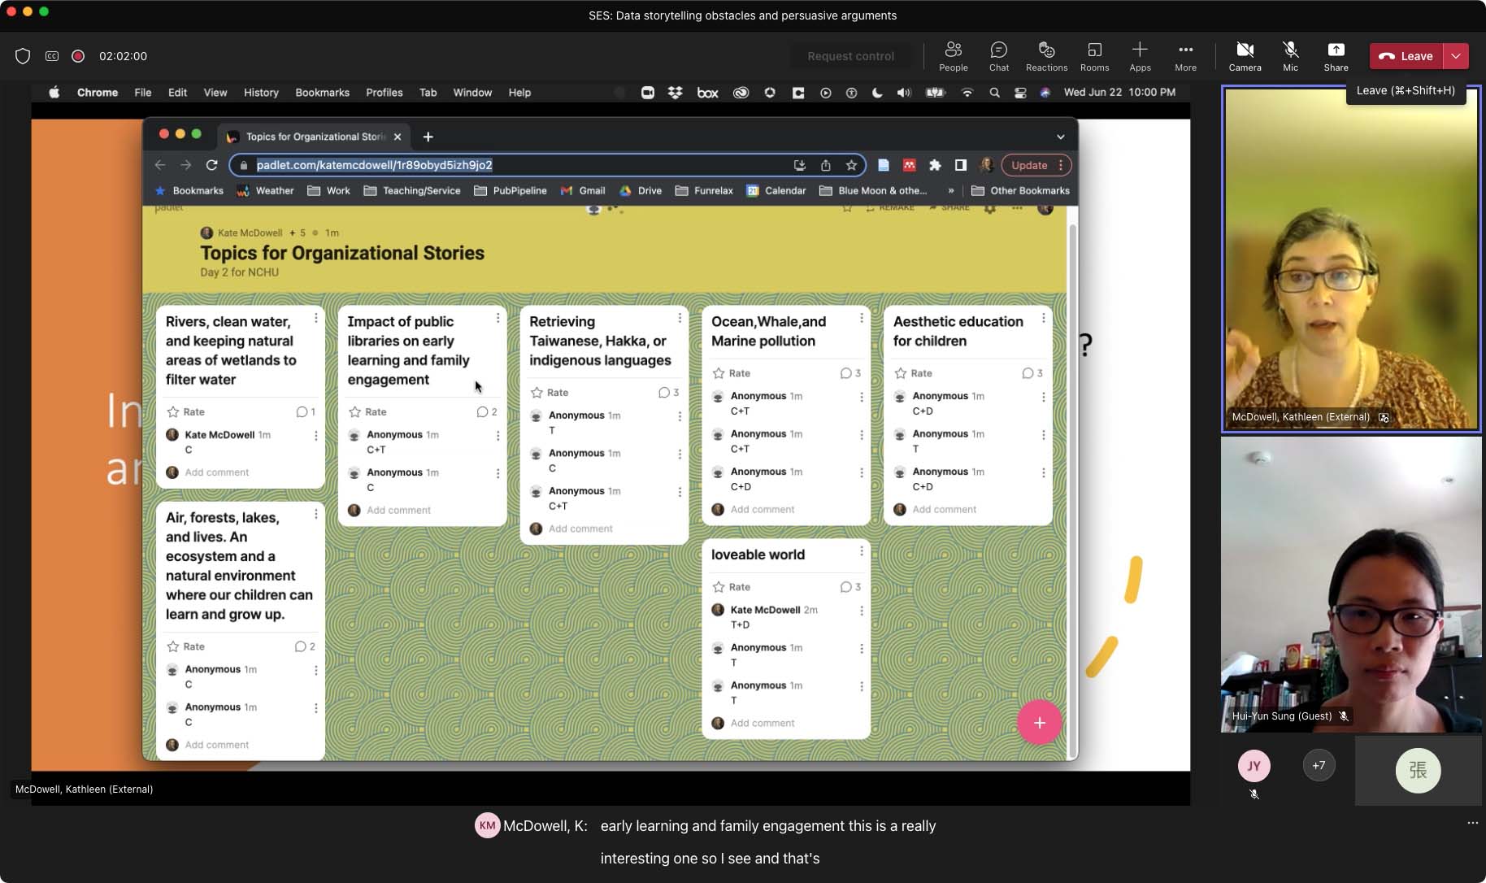Leave the meeting
The height and width of the screenshot is (883, 1486).
[1406, 56]
